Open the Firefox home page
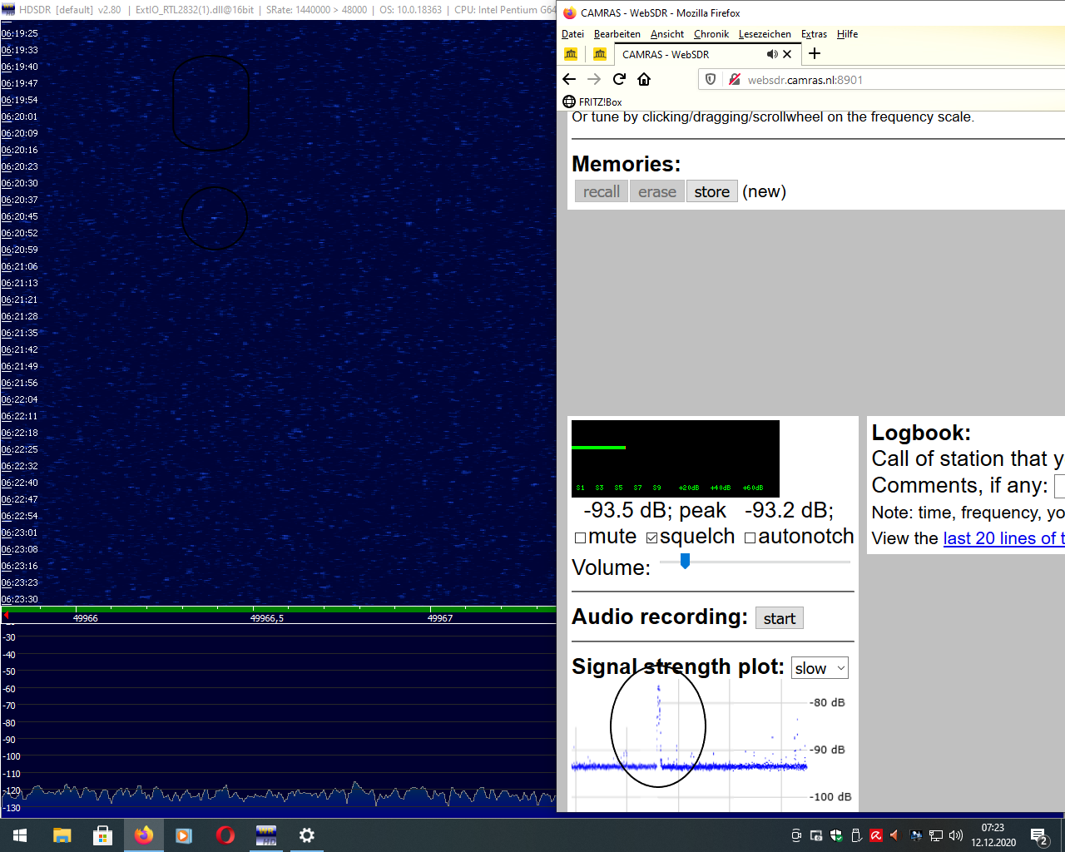1065x852 pixels. point(644,79)
